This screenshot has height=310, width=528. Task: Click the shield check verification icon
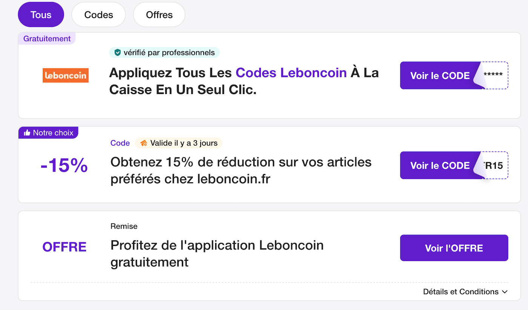point(117,52)
